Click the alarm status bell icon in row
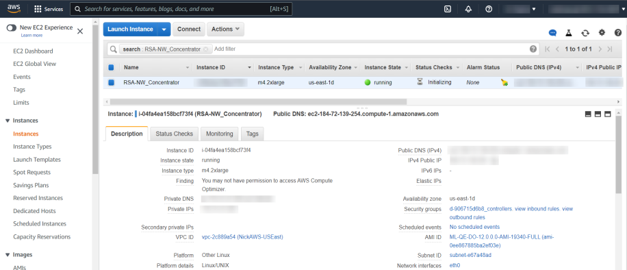The height and width of the screenshot is (270, 627). click(504, 82)
